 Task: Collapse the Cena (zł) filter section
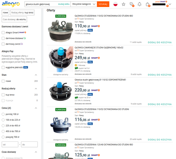click(36, 108)
